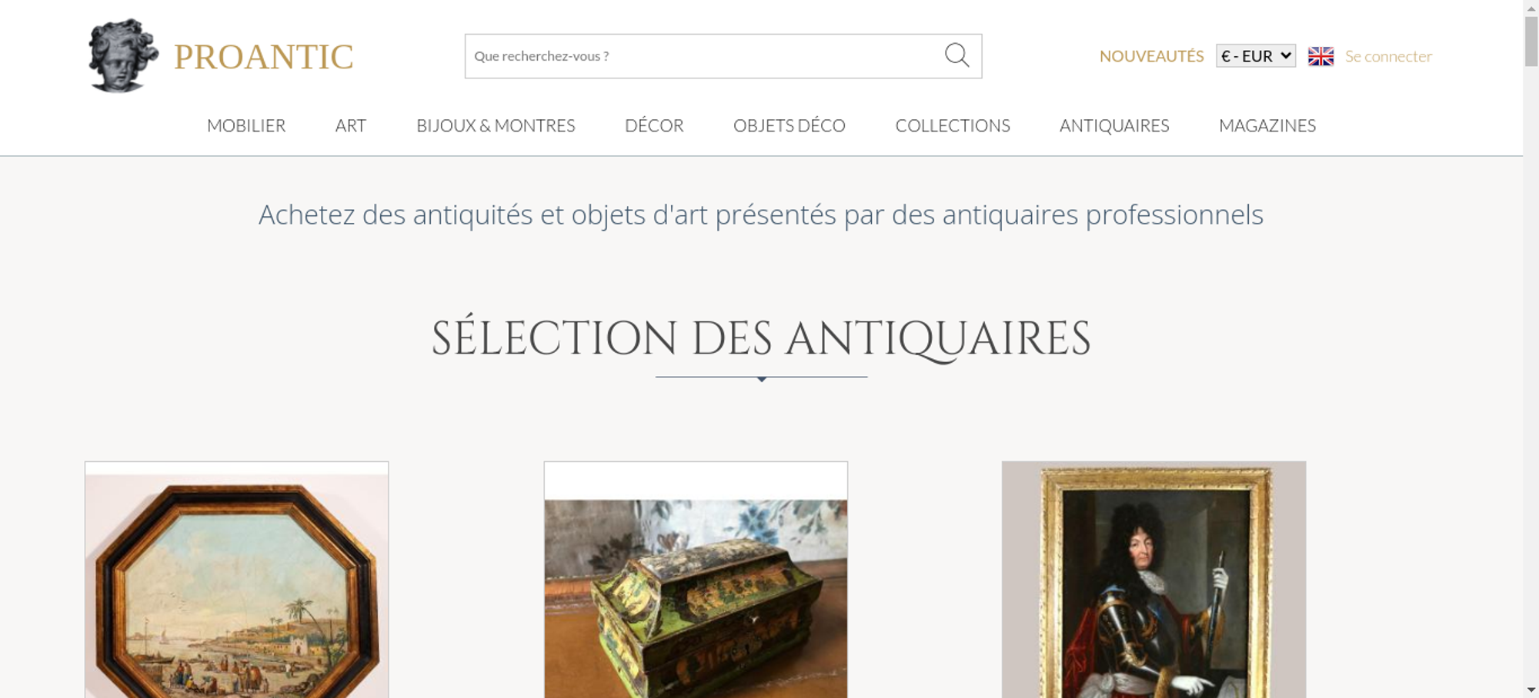Open the MAGAZINES menu
The image size is (1539, 698).
[1267, 125]
